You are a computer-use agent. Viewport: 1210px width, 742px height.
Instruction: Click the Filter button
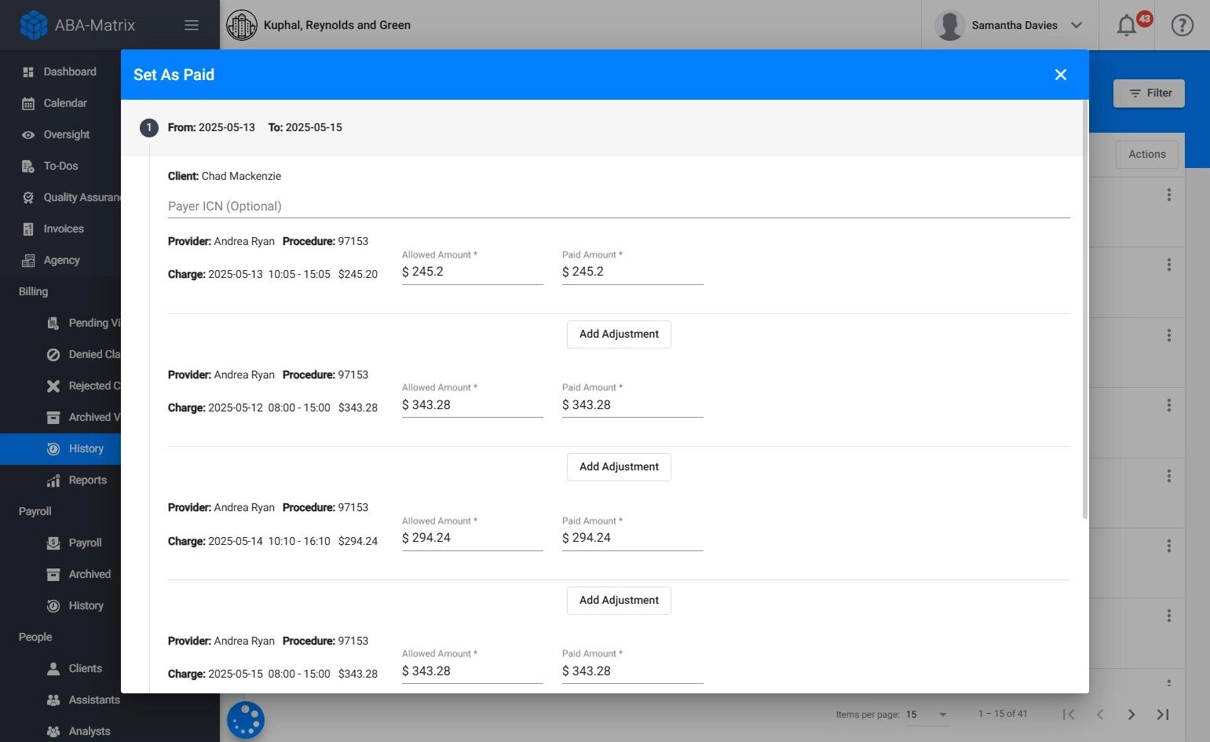tap(1149, 93)
